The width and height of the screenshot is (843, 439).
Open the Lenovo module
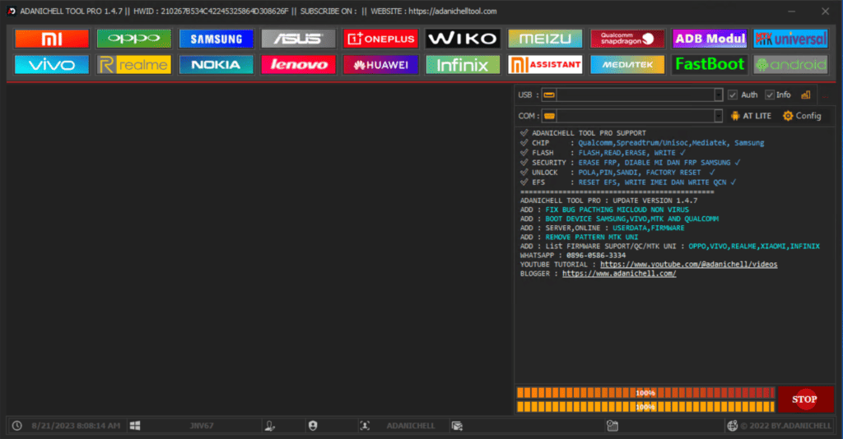coord(298,65)
